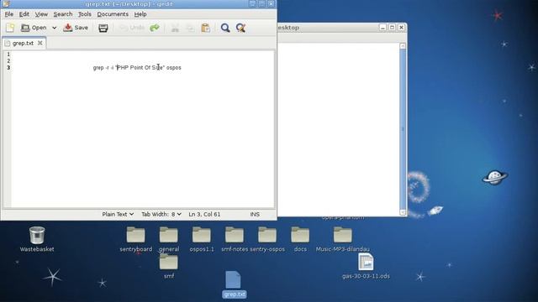Redo the last action with green arrow
This screenshot has height=302, width=538.
coord(155,28)
